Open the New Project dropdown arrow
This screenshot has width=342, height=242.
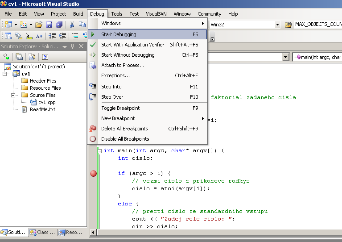coord(16,25)
